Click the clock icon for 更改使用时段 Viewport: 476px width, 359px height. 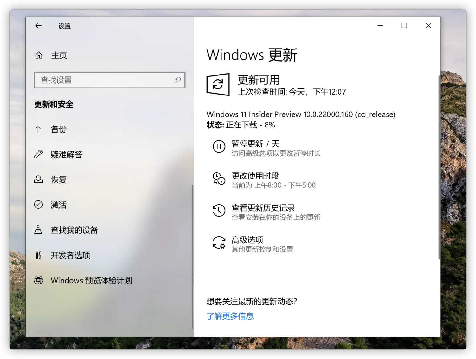(219, 178)
